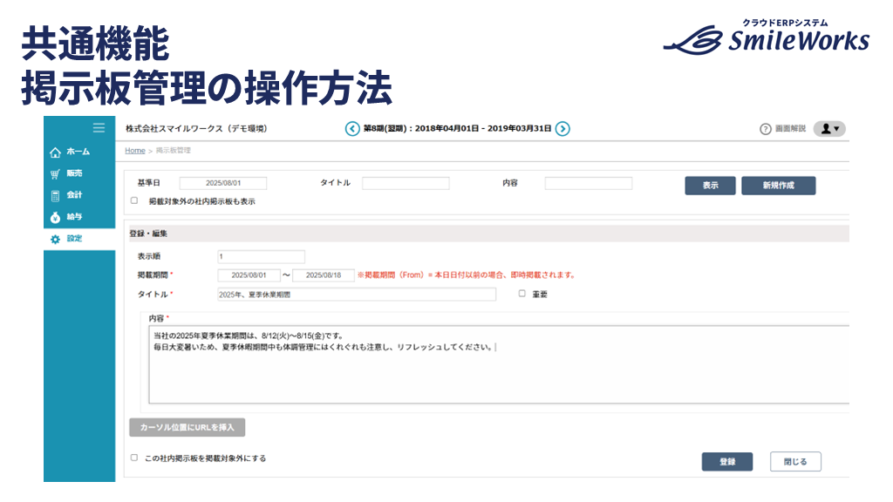
Task: Click the calculator accounting icon
Action: click(x=55, y=196)
